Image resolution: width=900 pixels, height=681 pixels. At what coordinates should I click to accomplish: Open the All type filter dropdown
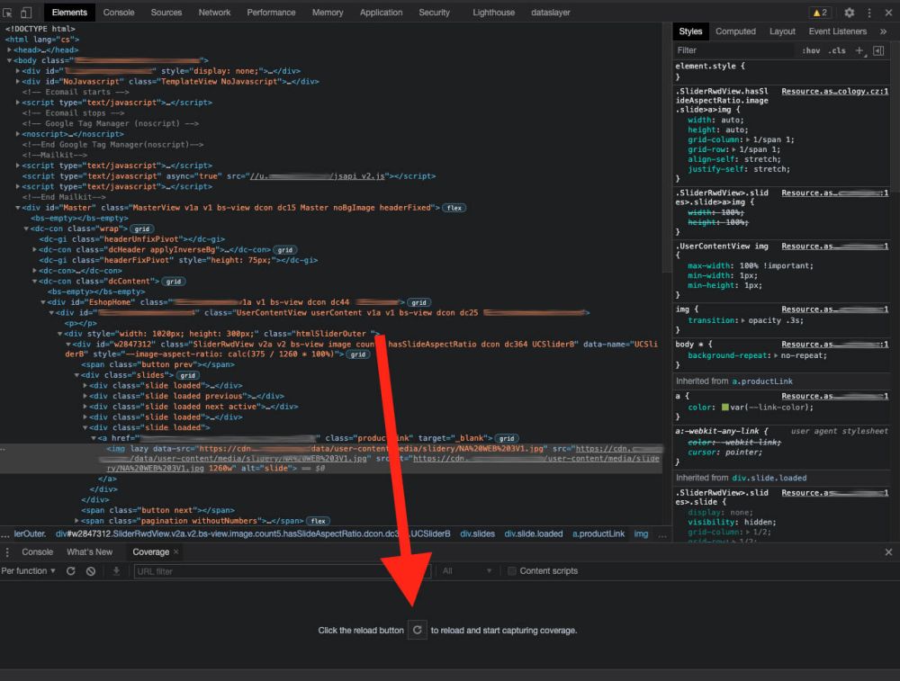[x=465, y=571]
